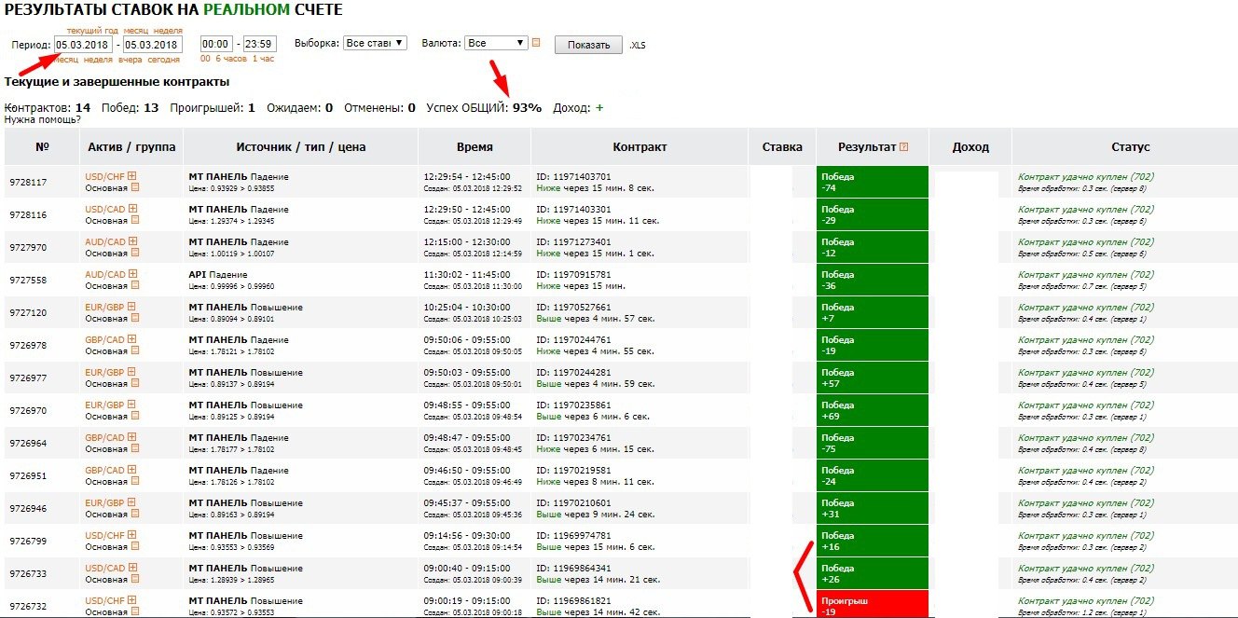Choose the 6 часов time shortcut
This screenshot has height=618, width=1238.
click(x=233, y=59)
